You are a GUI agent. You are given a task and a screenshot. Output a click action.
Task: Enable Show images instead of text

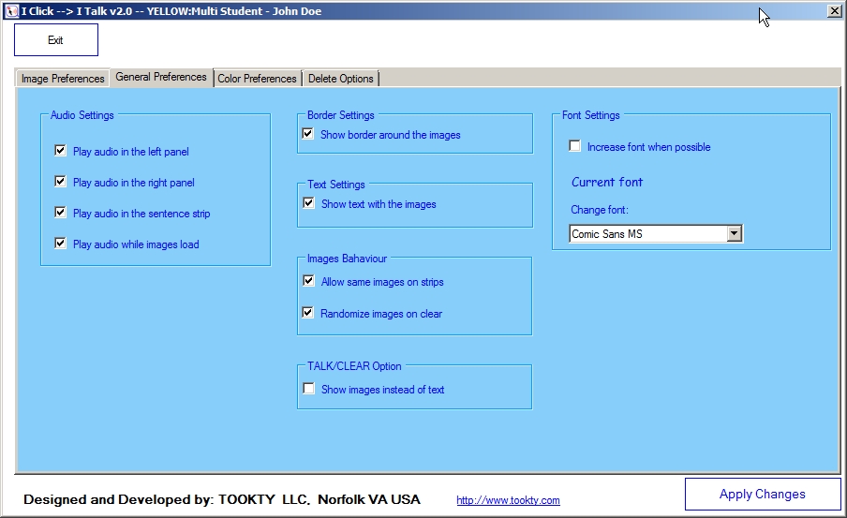pyautogui.click(x=309, y=389)
